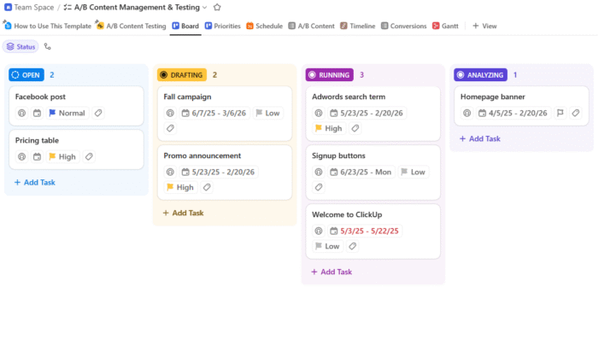Open Promo announcement date range picker
The image size is (598, 346).
pyautogui.click(x=218, y=172)
